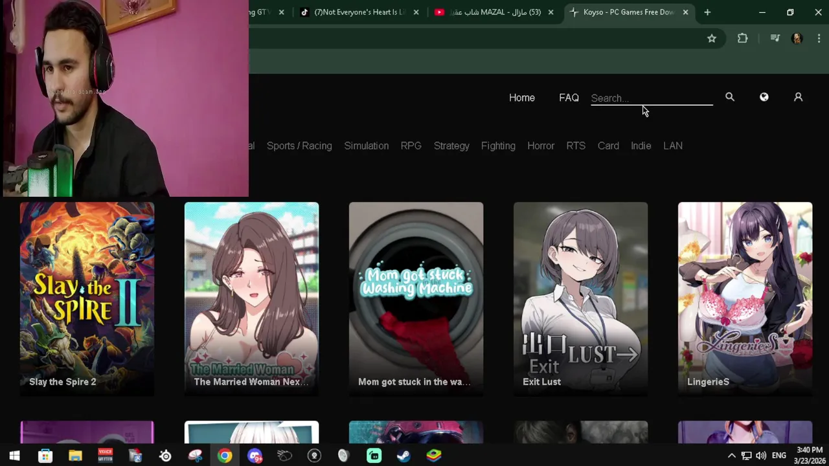This screenshot has width=829, height=466.
Task: Open the Windows Start menu
Action: click(x=14, y=456)
